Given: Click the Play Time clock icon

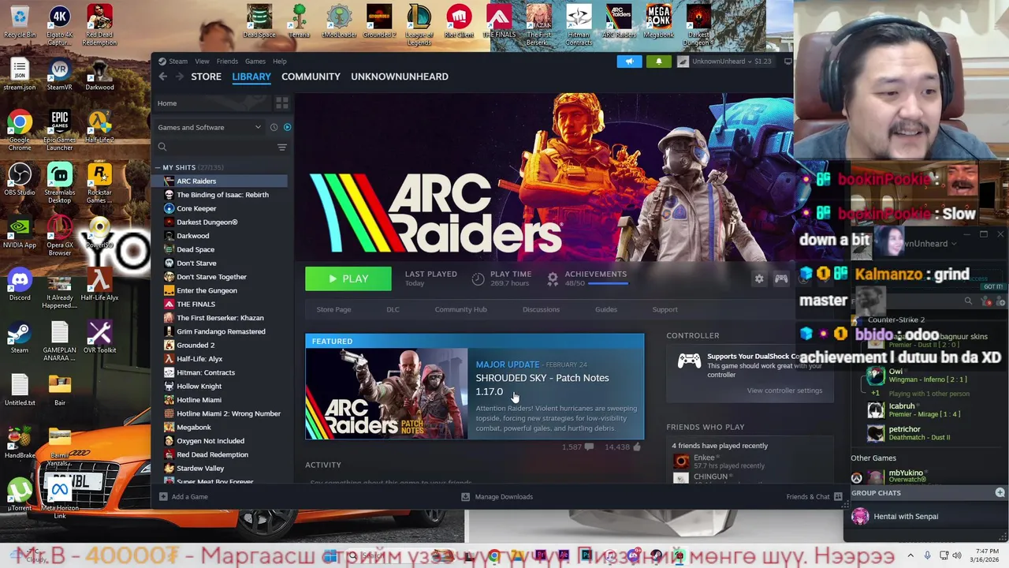Looking at the screenshot, I should (x=478, y=278).
